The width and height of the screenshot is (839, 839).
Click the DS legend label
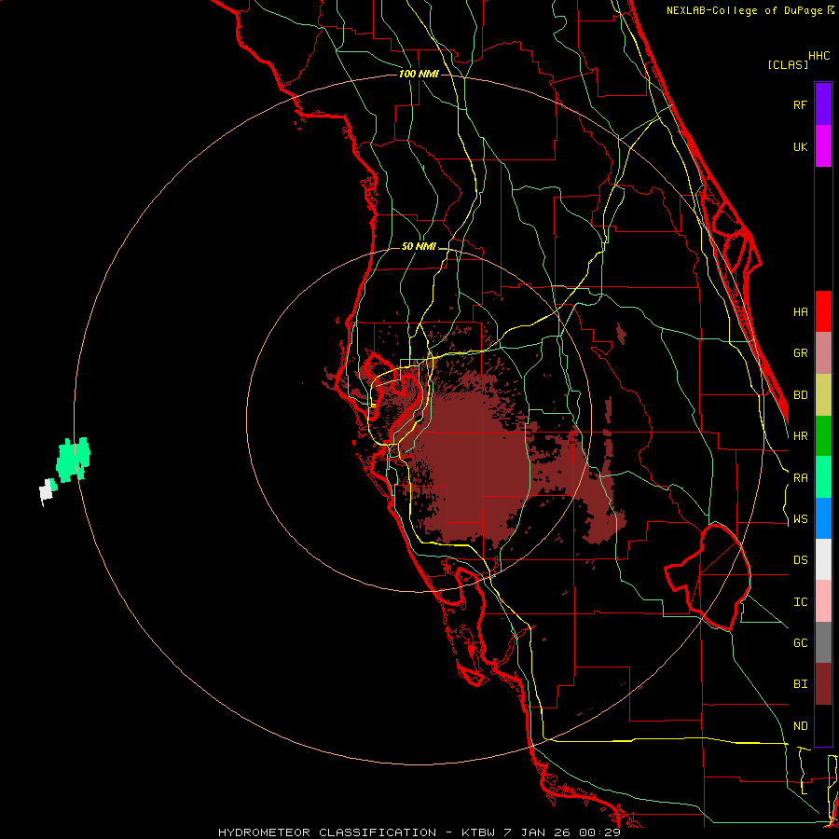coord(800,560)
